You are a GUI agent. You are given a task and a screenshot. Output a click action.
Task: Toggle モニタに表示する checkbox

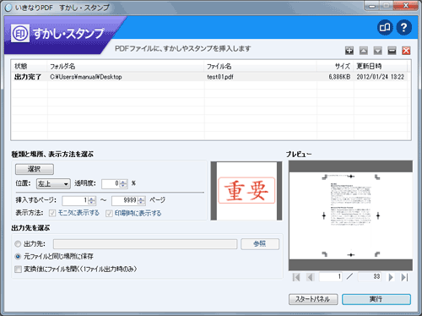tap(52, 213)
